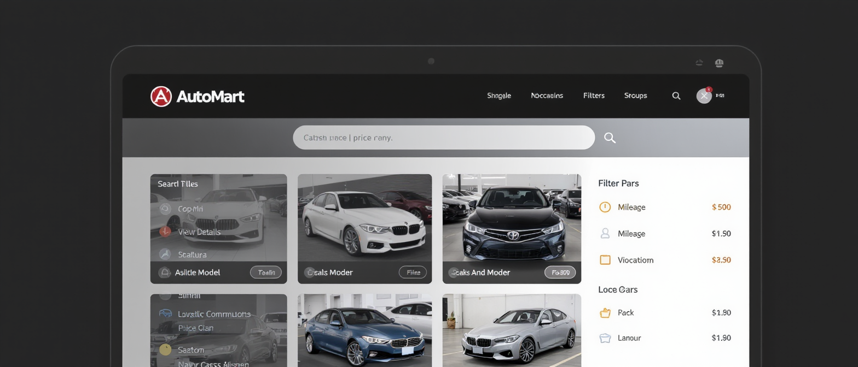Click the Filter Pars heading
This screenshot has width=858, height=367.
tap(618, 183)
